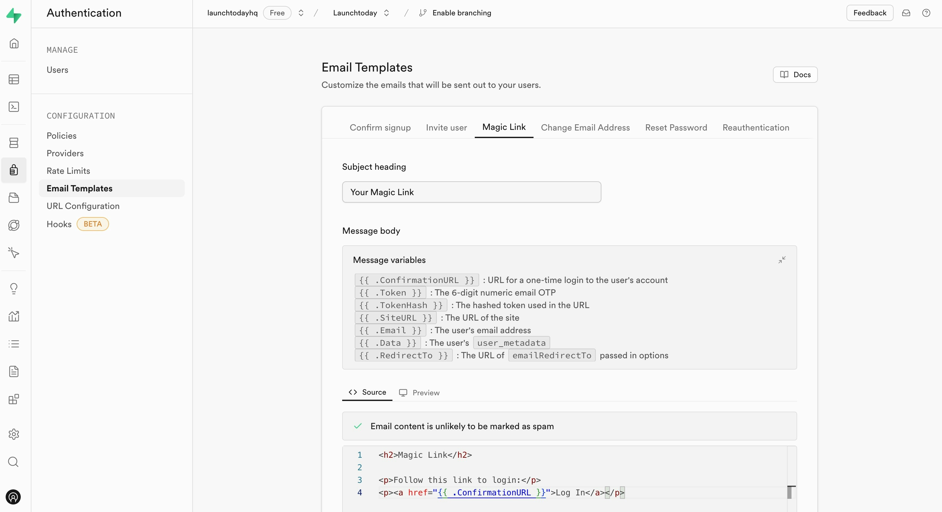The height and width of the screenshot is (512, 942).
Task: Open the Launchtoday branch dropdown
Action: 387,13
